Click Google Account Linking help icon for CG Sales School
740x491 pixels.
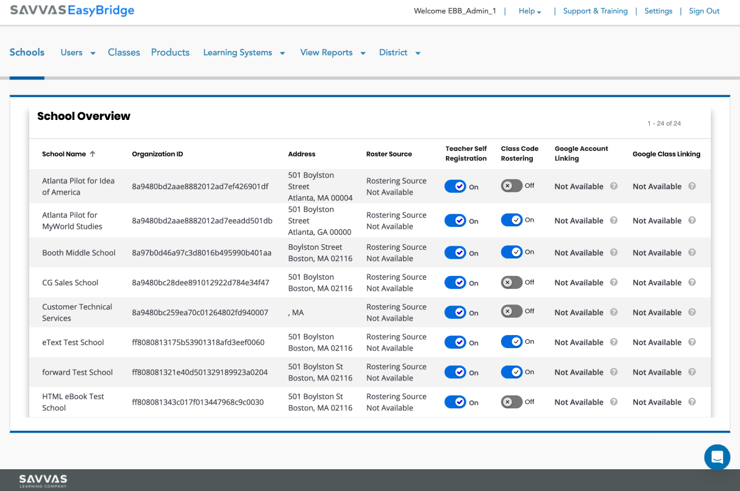coord(614,282)
